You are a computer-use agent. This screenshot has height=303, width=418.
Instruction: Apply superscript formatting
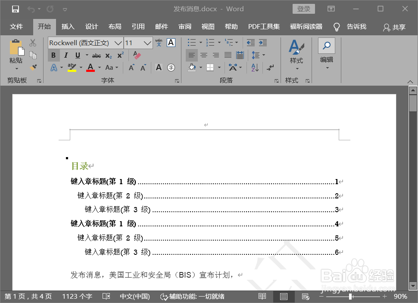[x=120, y=55]
